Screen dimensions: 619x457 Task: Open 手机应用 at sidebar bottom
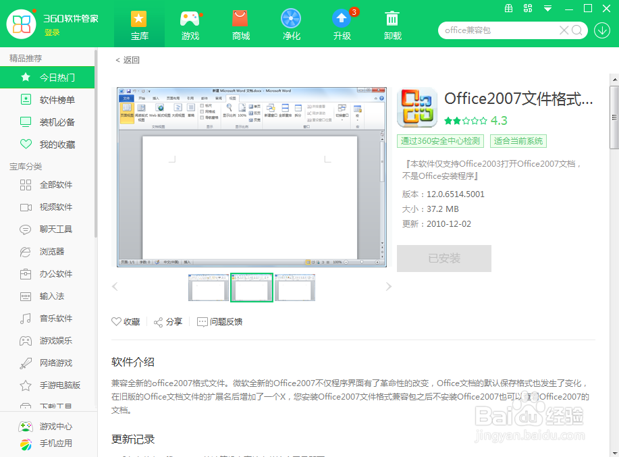click(x=46, y=443)
